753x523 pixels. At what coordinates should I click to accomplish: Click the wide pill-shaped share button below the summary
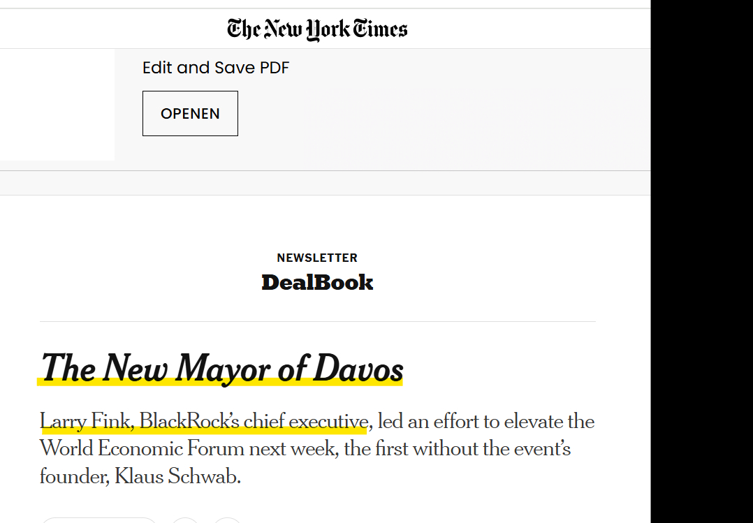99,520
